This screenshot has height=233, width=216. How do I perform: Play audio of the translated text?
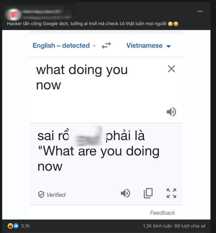click(125, 193)
